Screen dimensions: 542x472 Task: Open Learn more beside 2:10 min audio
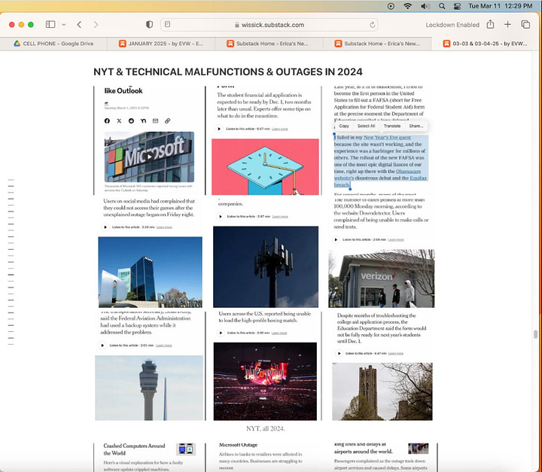tap(164, 227)
